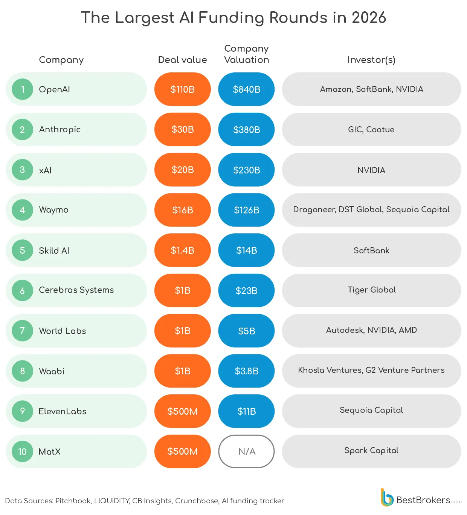This screenshot has width=467, height=515.
Task: Click the BestBrokers logo icon
Action: pyautogui.click(x=386, y=497)
